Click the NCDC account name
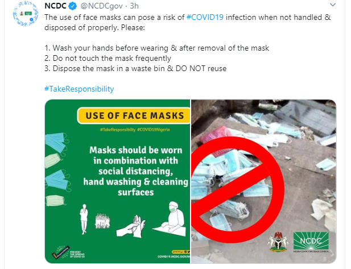 [55, 6]
